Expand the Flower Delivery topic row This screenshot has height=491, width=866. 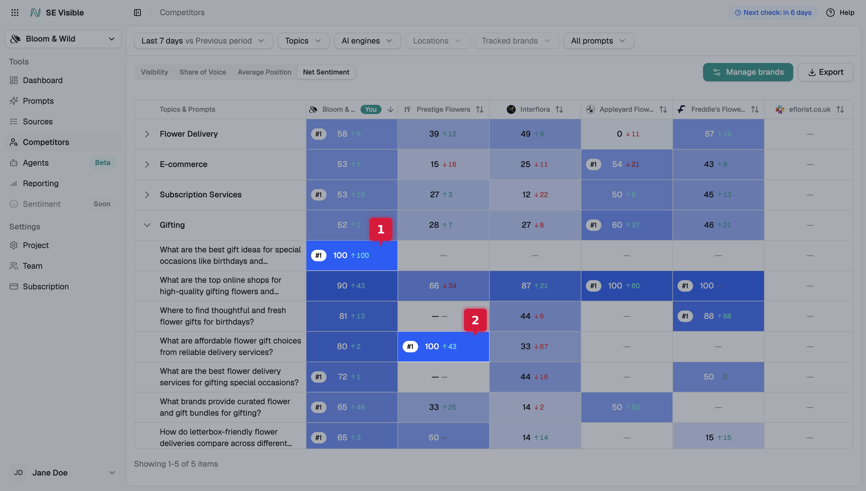(x=147, y=134)
